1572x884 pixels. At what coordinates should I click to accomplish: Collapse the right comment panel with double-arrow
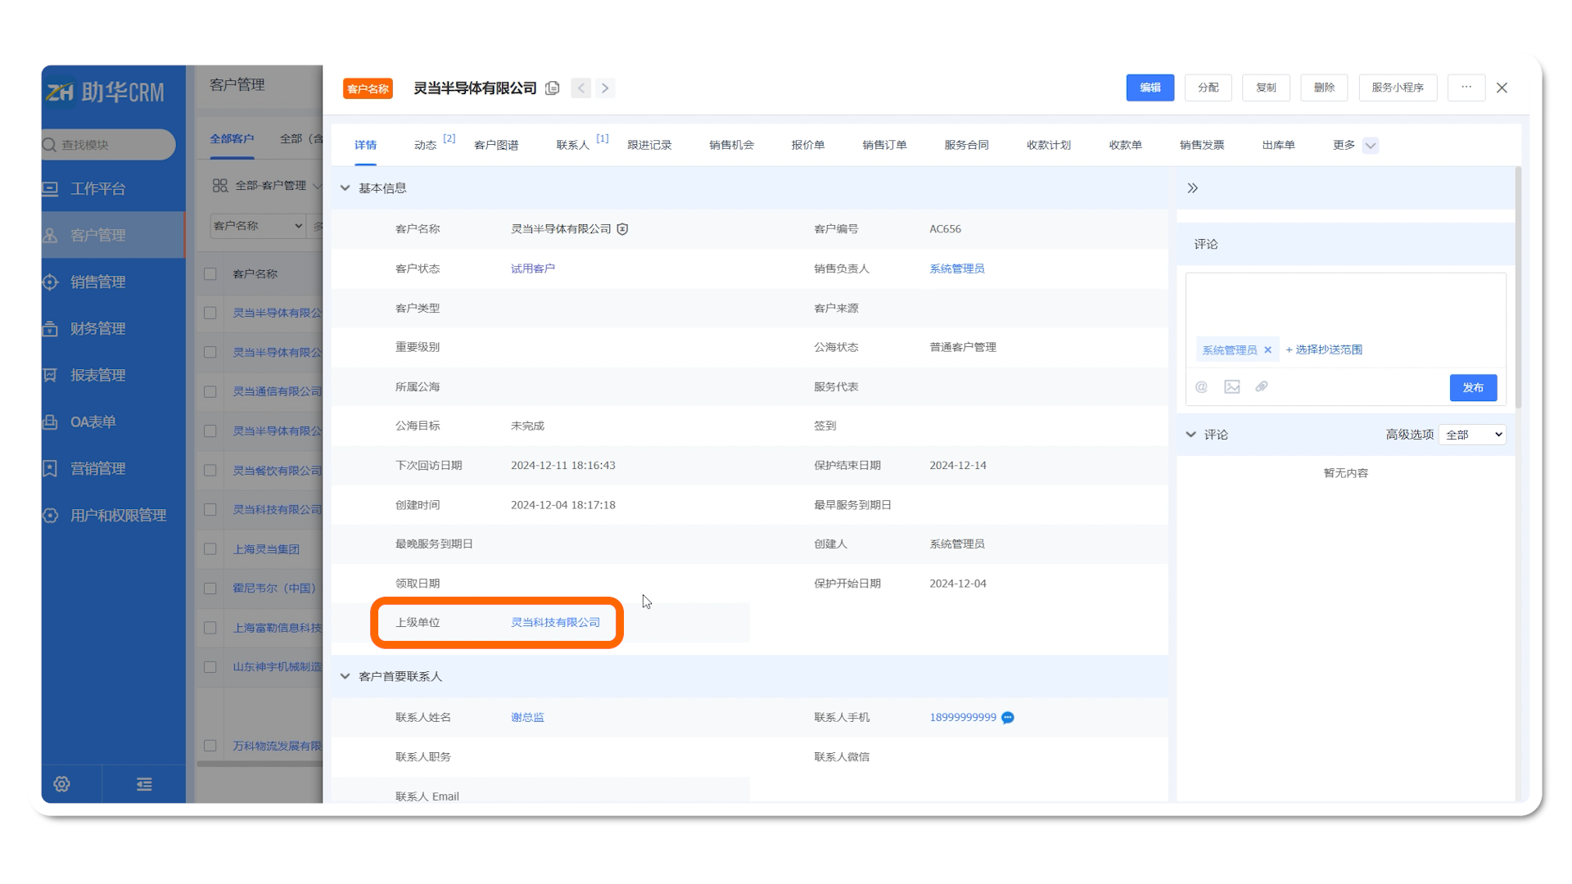click(x=1193, y=188)
